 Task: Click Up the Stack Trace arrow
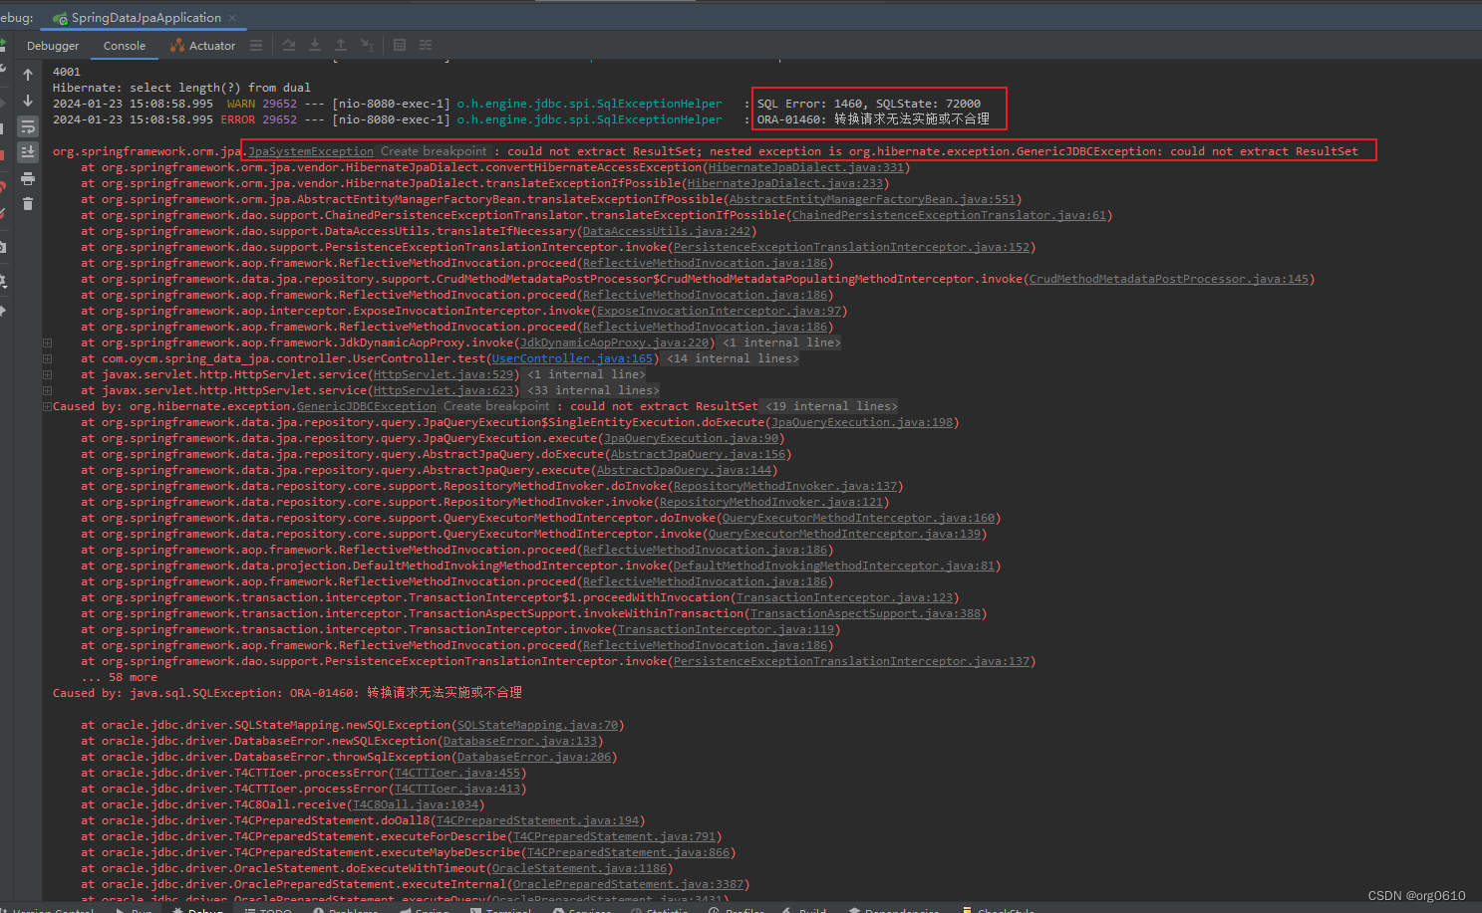[28, 75]
